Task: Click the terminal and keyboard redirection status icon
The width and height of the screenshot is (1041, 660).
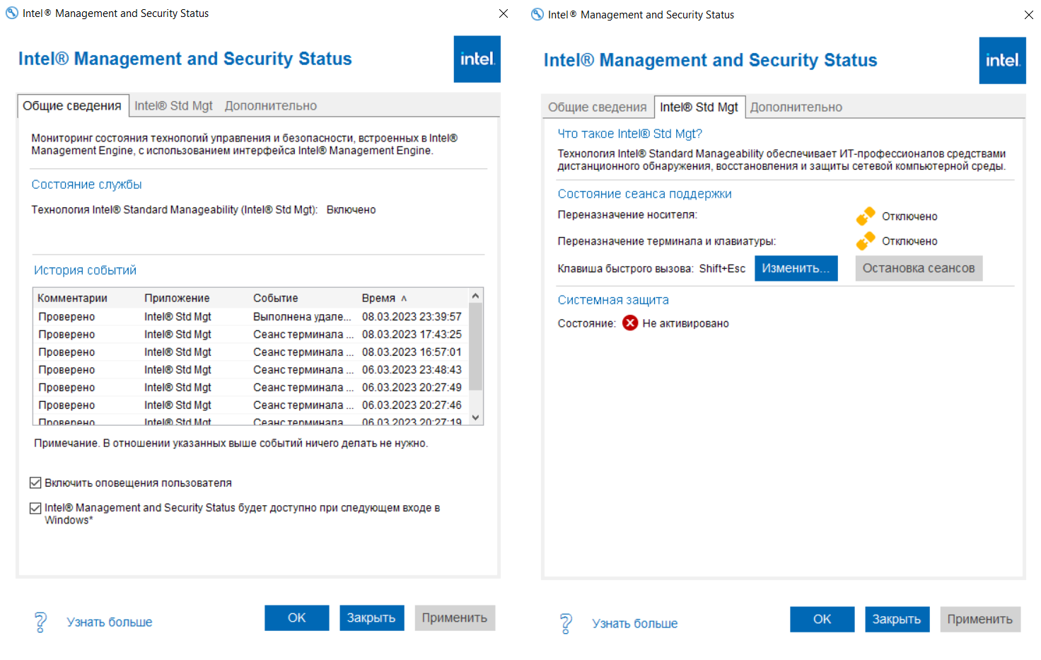Action: point(866,241)
